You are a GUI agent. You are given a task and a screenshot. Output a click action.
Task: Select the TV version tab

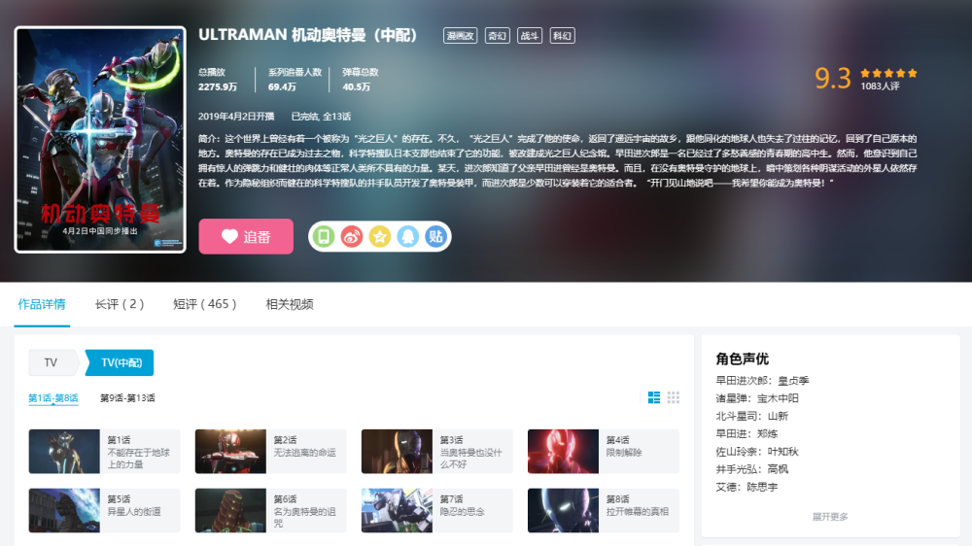[x=52, y=362]
